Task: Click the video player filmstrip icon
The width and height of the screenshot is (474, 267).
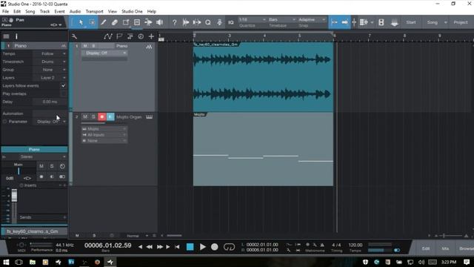Action: coord(381,22)
